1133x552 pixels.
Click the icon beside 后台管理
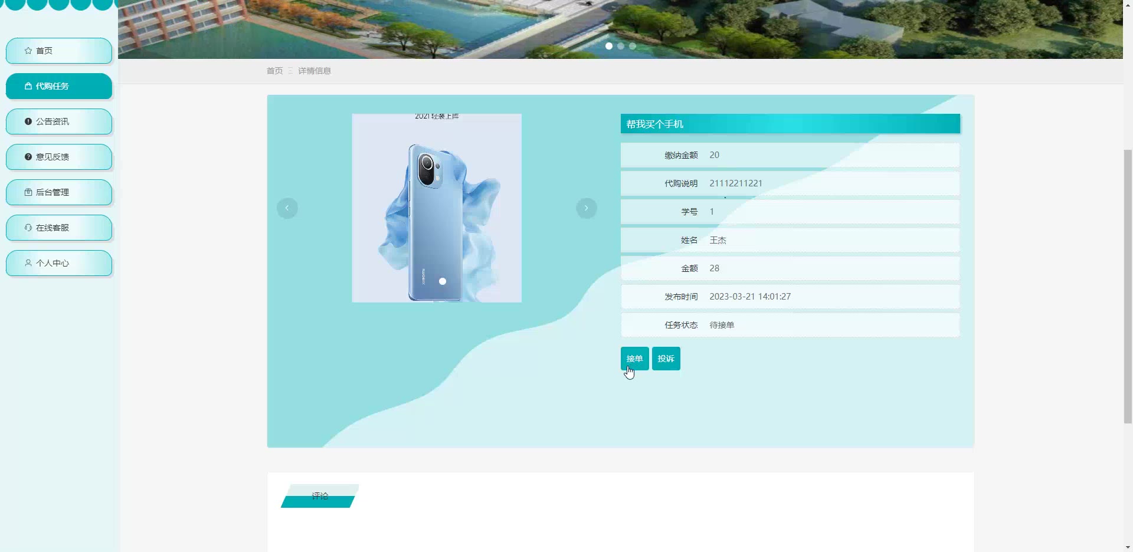28,192
